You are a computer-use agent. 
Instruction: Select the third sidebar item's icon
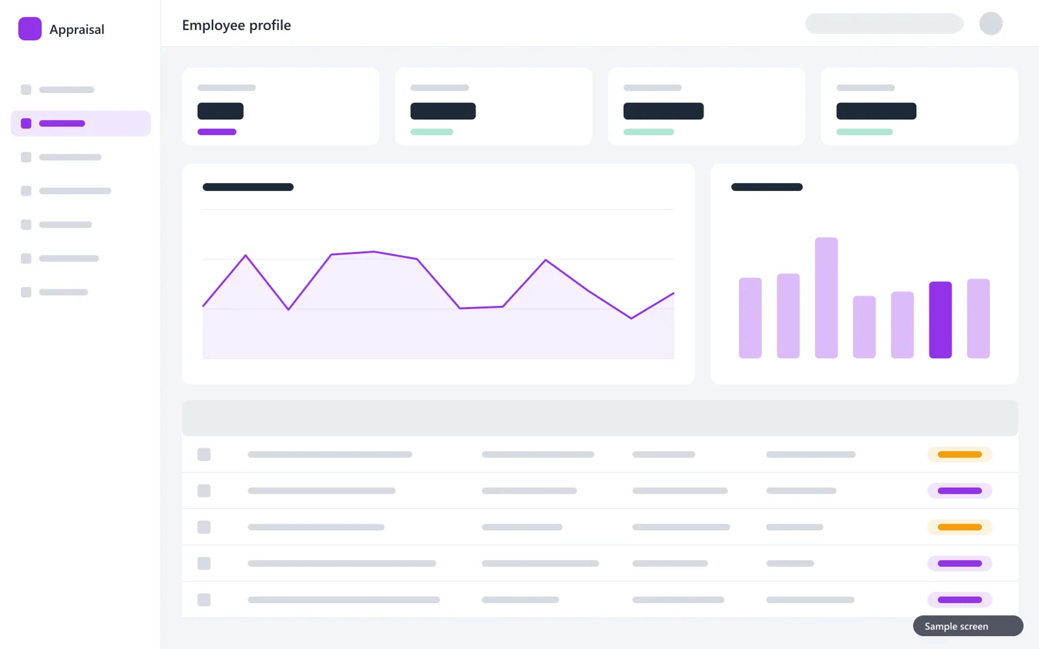click(26, 157)
